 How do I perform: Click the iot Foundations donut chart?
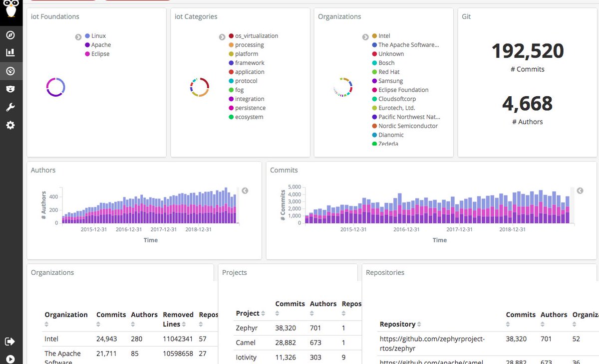point(56,87)
